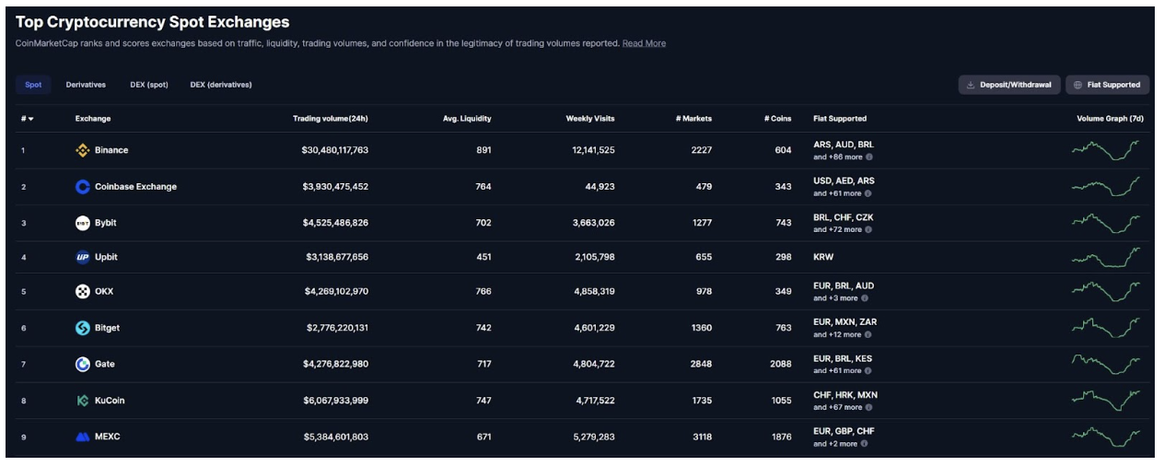Click the Gate logo icon
Screen dimensions: 1164x466
click(x=83, y=365)
